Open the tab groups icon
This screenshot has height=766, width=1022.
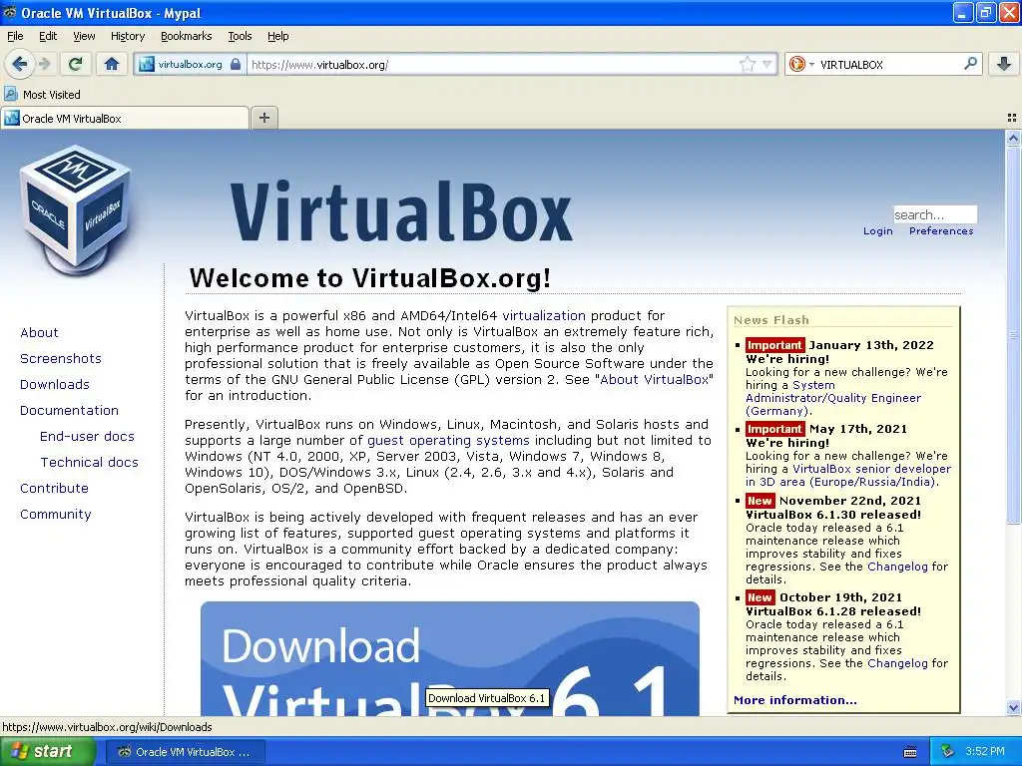[1012, 118]
